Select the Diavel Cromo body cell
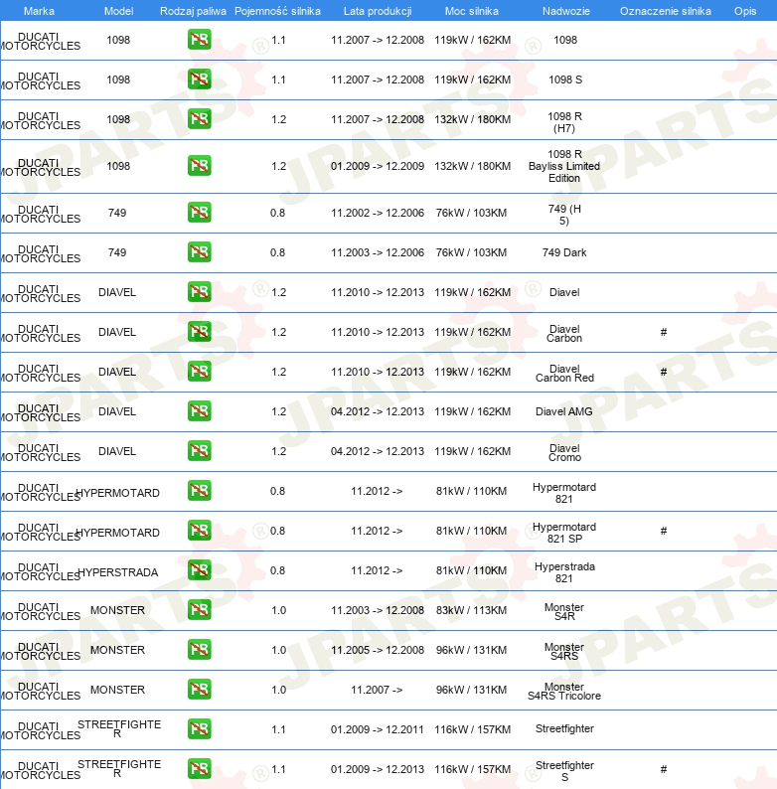Viewport: 777px width, 789px height. (564, 453)
